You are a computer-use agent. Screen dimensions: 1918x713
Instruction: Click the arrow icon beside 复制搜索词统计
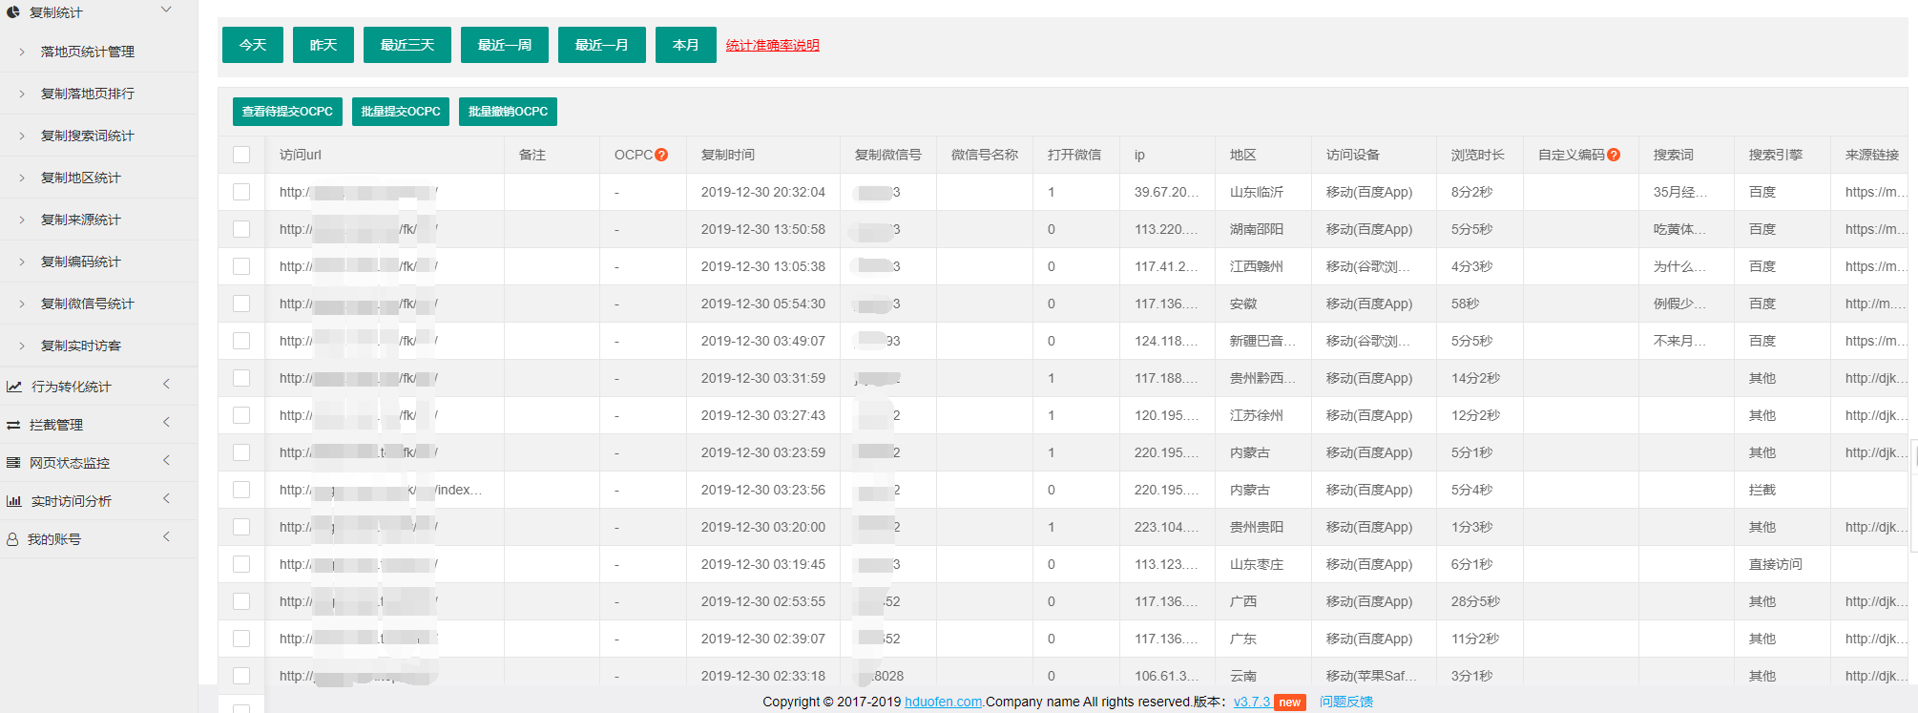22,136
